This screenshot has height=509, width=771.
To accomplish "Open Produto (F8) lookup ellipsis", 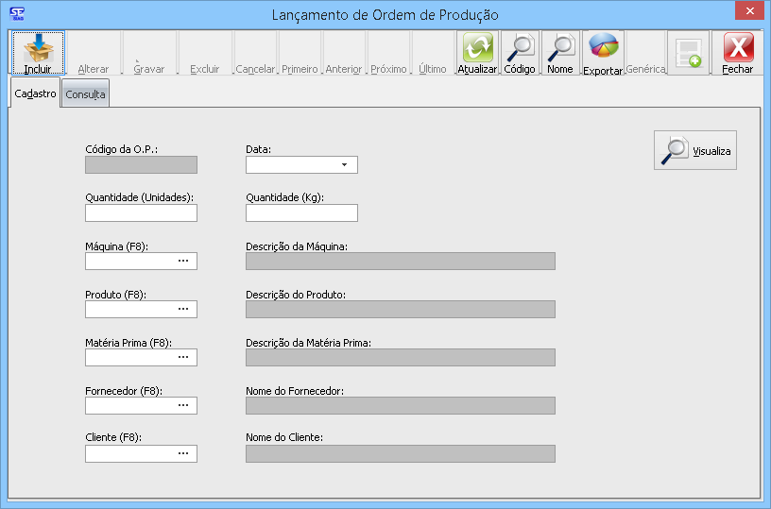I will pyautogui.click(x=183, y=310).
